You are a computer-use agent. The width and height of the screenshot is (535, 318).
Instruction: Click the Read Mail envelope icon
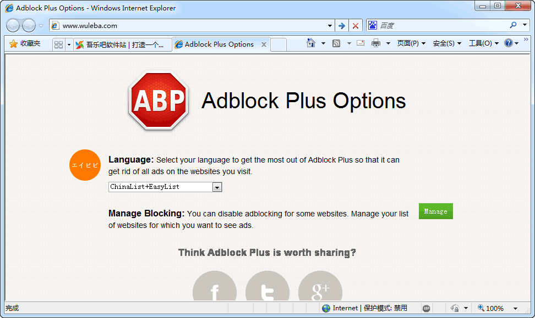click(361, 43)
